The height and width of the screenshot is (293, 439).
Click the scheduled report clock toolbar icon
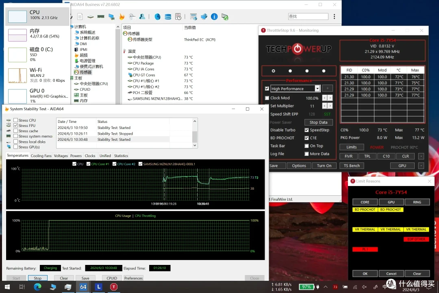click(178, 17)
